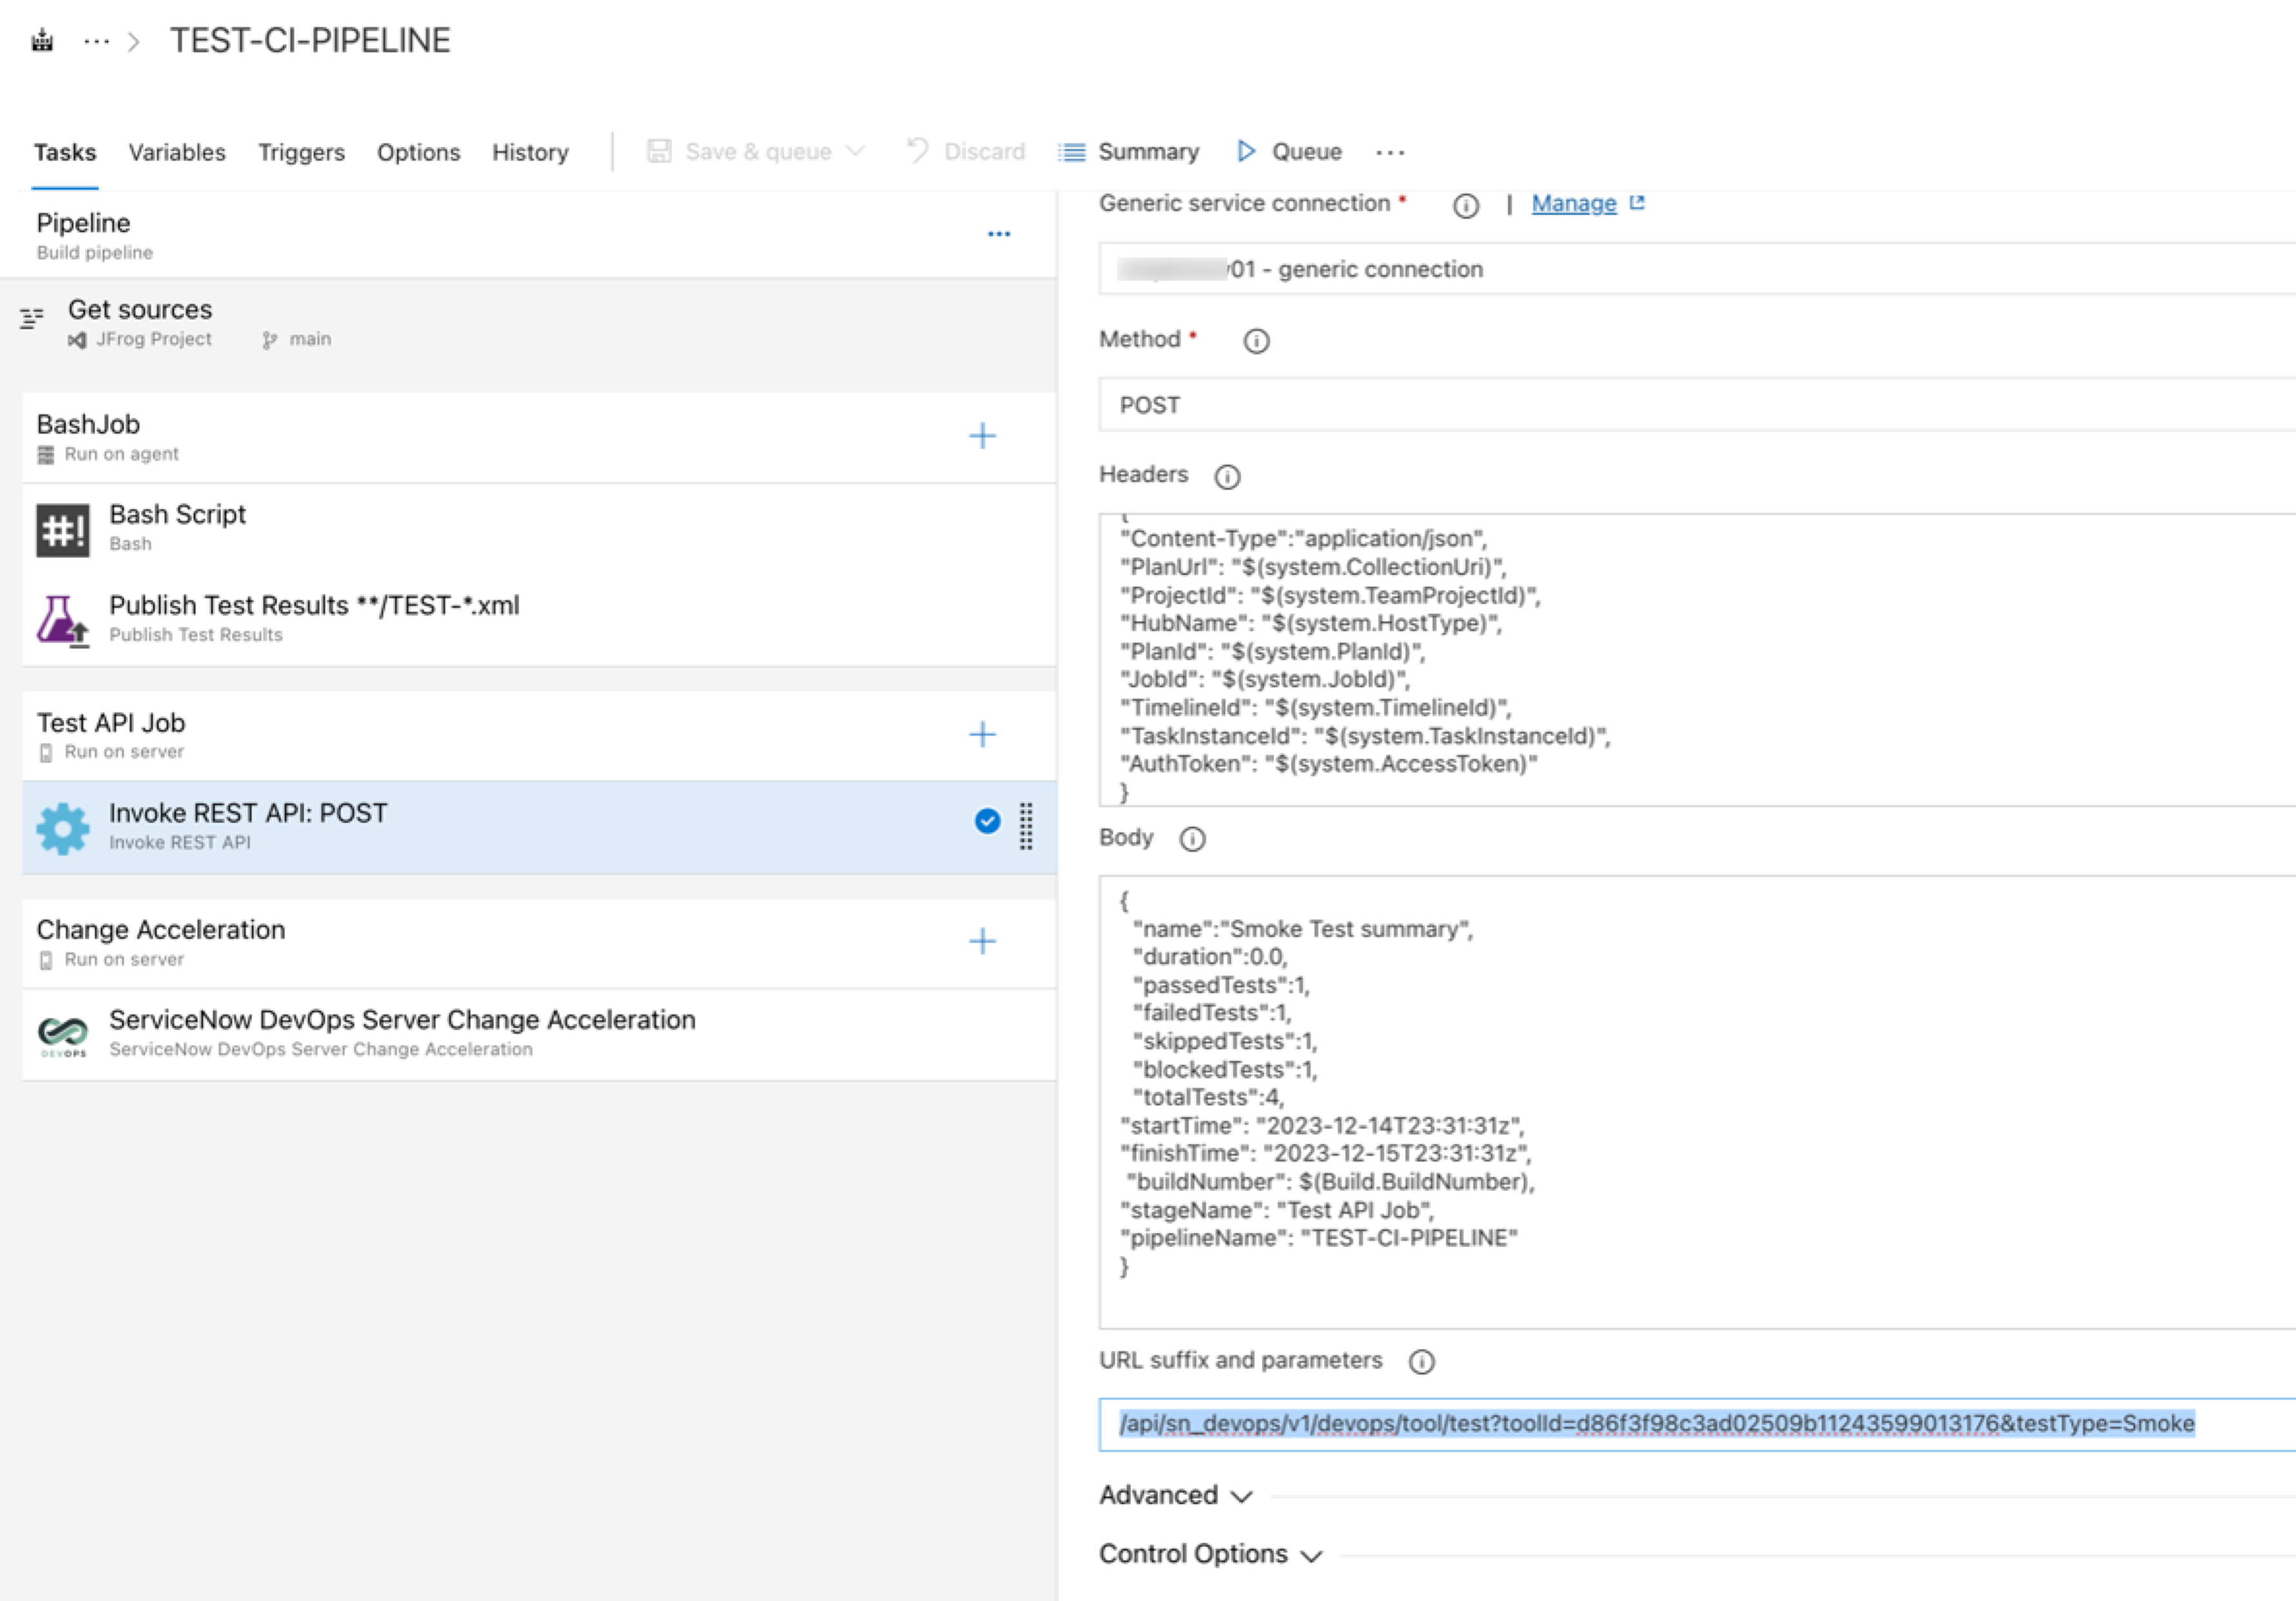Open the Save & queue dropdown chevron
The image size is (2296, 1601).
855,151
